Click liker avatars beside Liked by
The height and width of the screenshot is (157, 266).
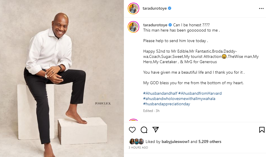[137, 142]
